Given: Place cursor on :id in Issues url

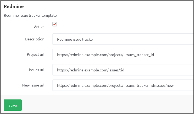Looking at the screenshot, I should pyautogui.click(x=121, y=70).
